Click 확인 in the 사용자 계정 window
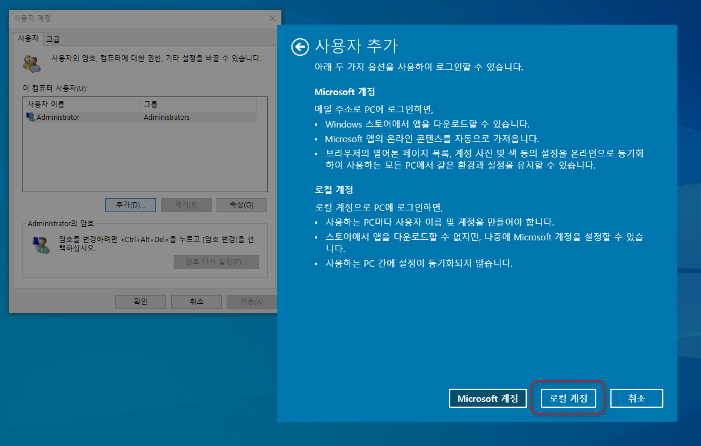 141,302
